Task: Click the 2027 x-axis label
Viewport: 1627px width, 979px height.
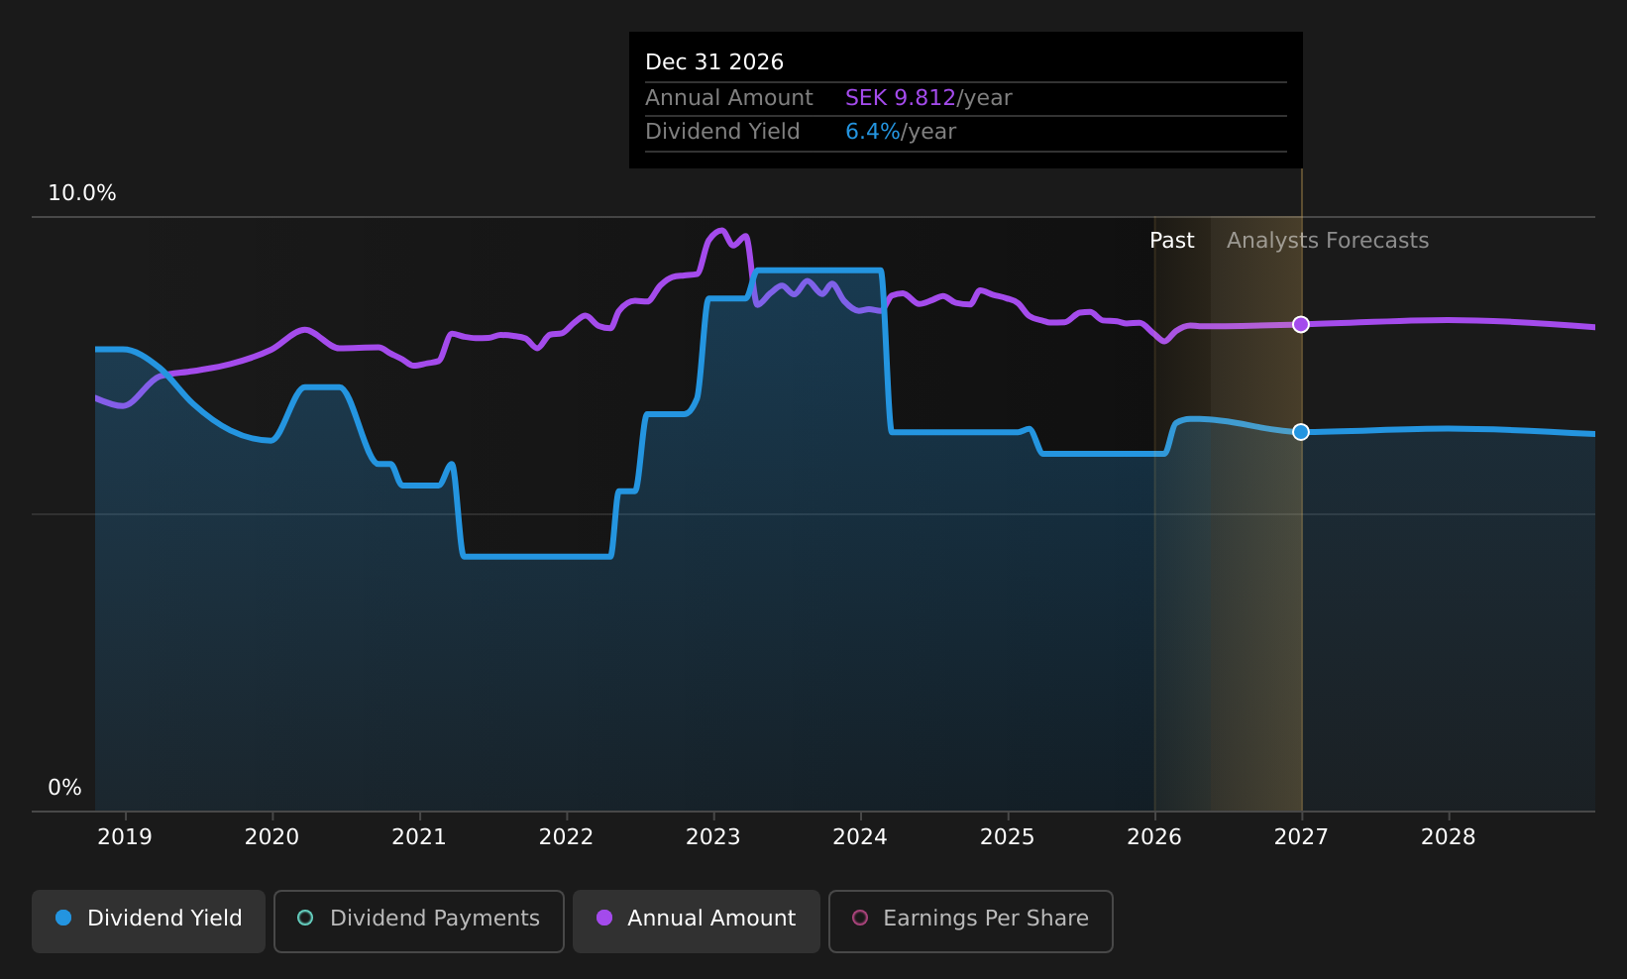Action: pyautogui.click(x=1301, y=837)
